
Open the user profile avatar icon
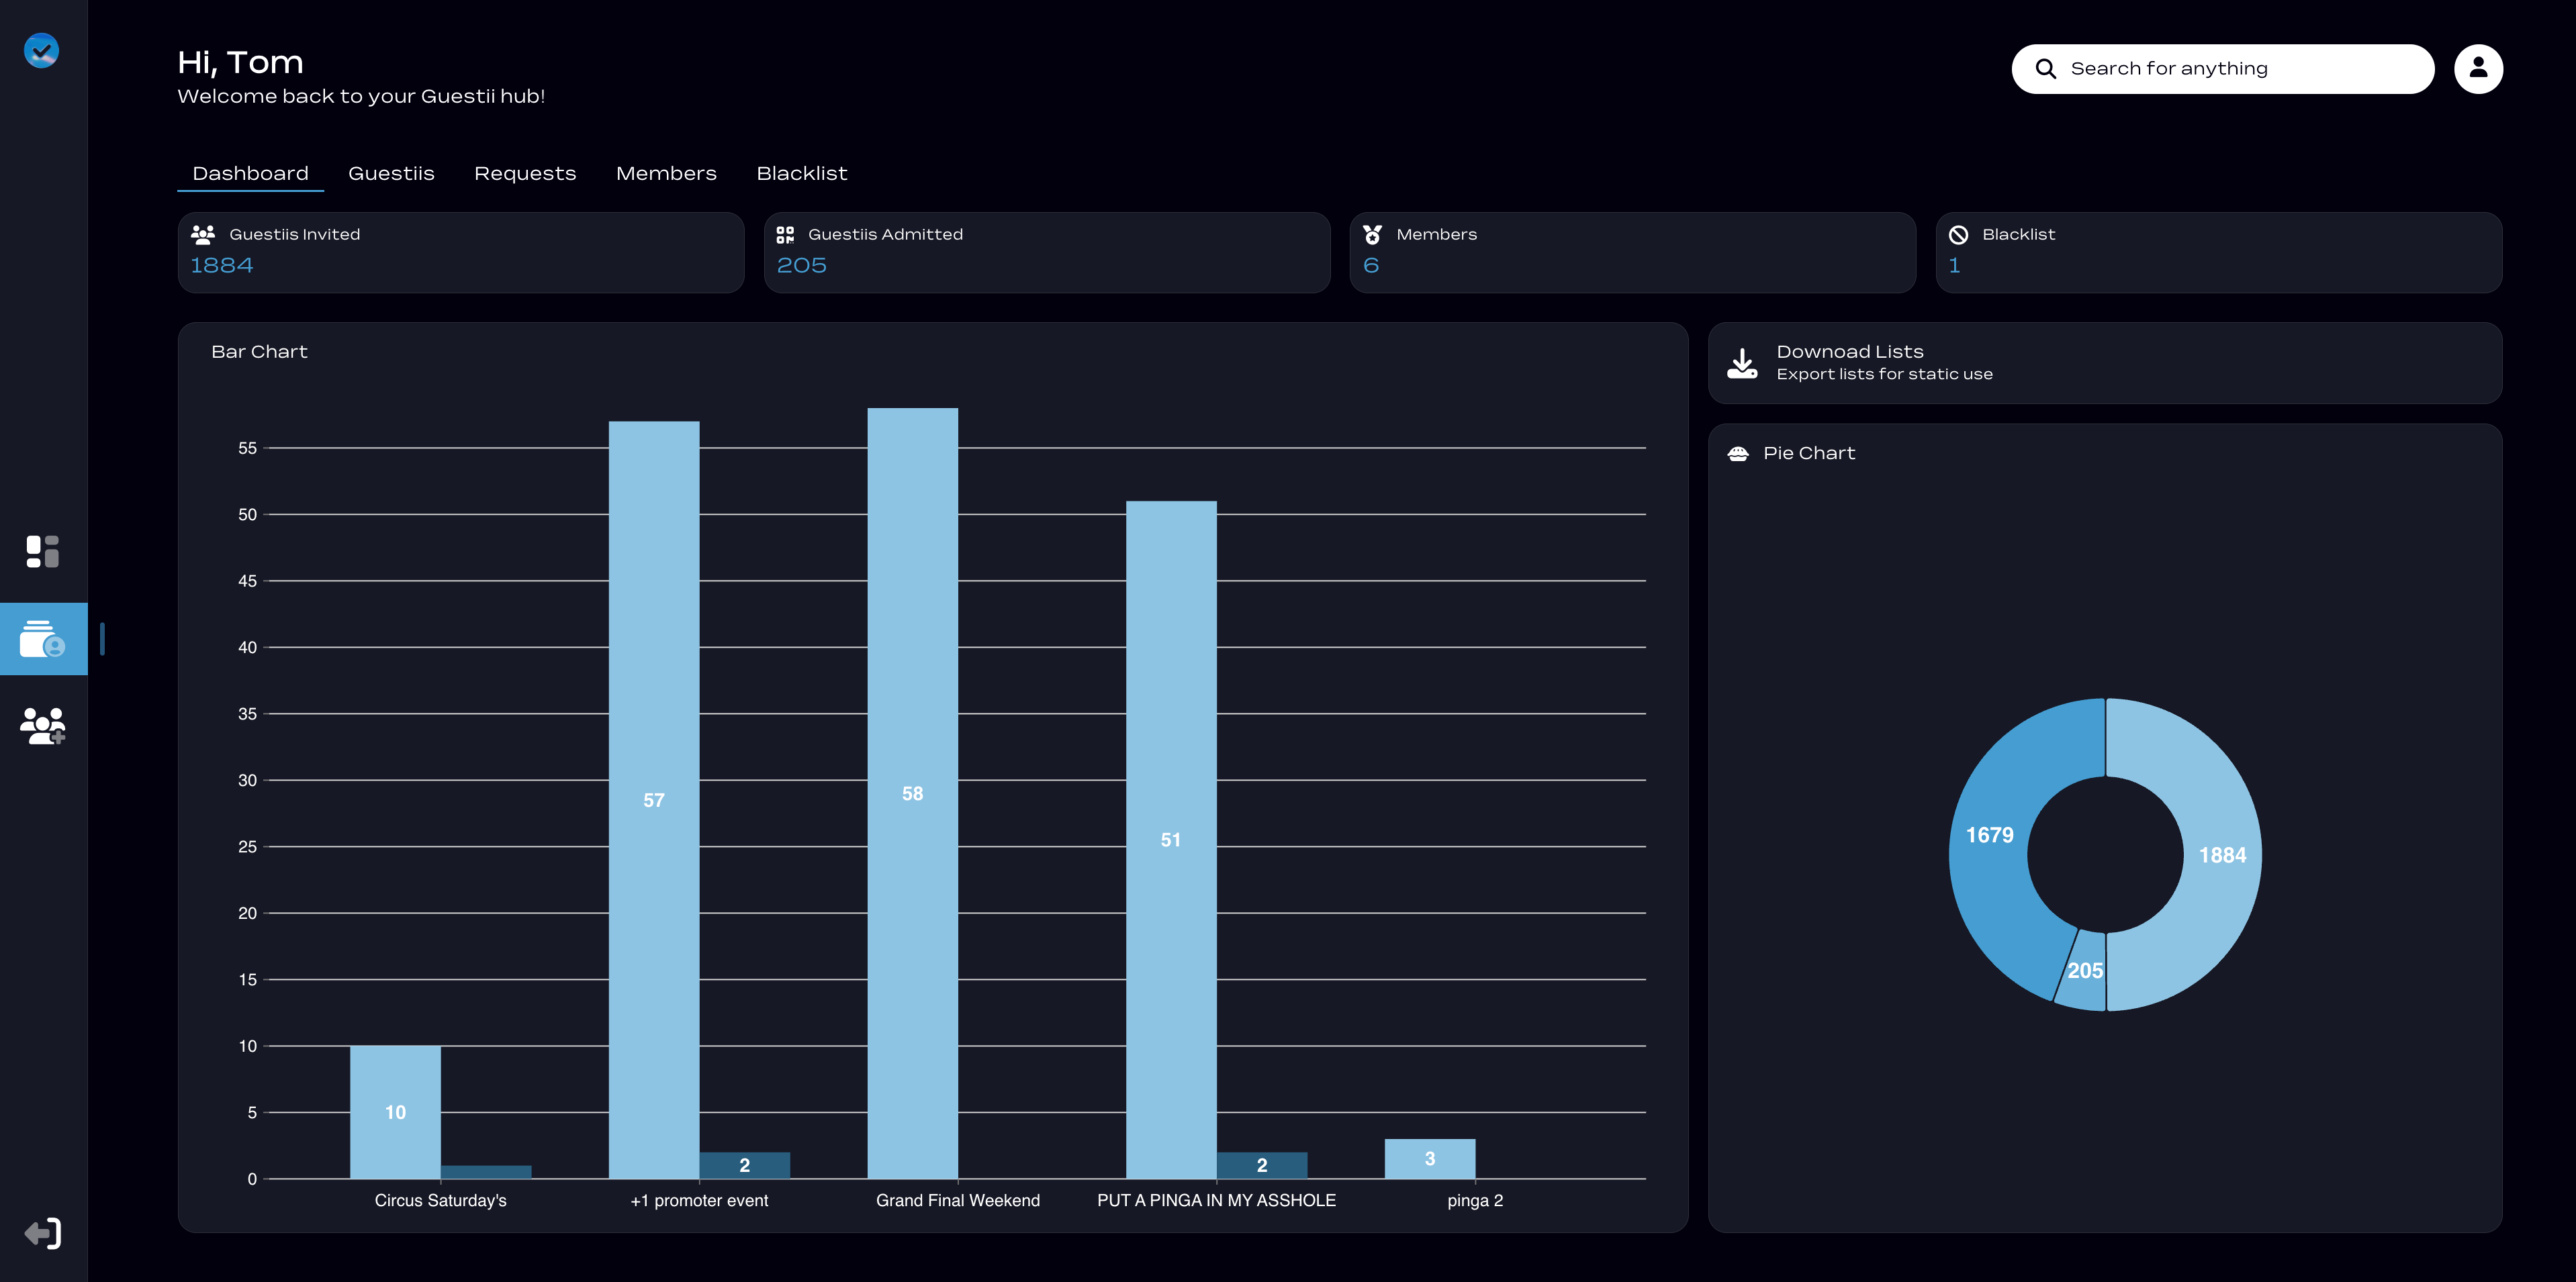click(x=2478, y=68)
